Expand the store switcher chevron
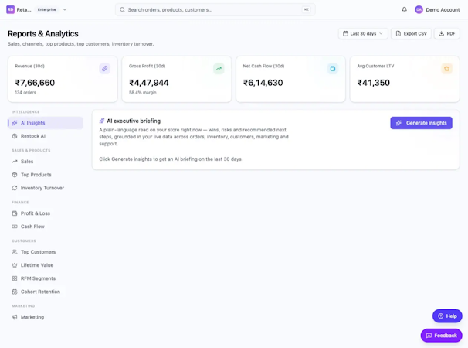The width and height of the screenshot is (468, 348). (65, 9)
